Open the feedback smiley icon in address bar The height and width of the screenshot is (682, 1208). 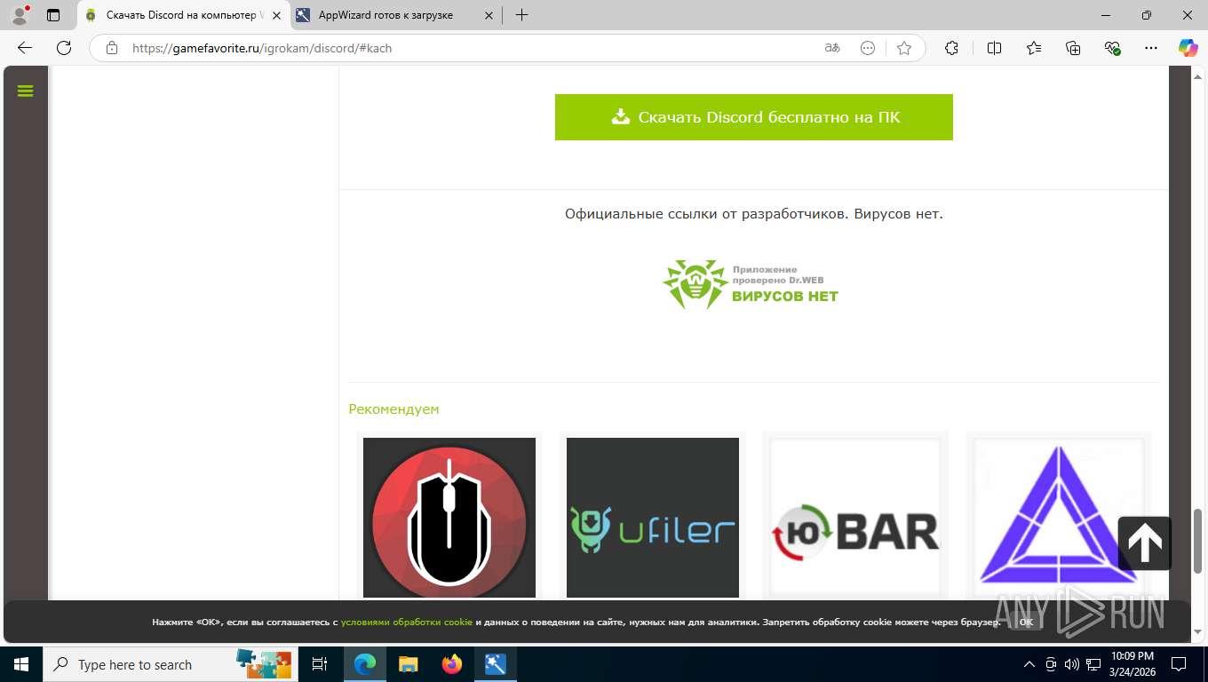868,48
